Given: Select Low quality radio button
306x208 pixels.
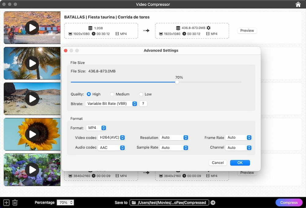Looking at the screenshot, I should coord(141,94).
